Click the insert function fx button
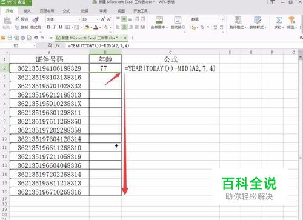Image resolution: width=303 pixels, height=220 pixels. coord(58,45)
